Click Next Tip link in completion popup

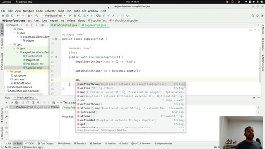[121, 130]
